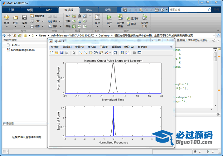Select the Zoom Out tool
Image resolution: width=223 pixels, height=156 pixels.
85,53
